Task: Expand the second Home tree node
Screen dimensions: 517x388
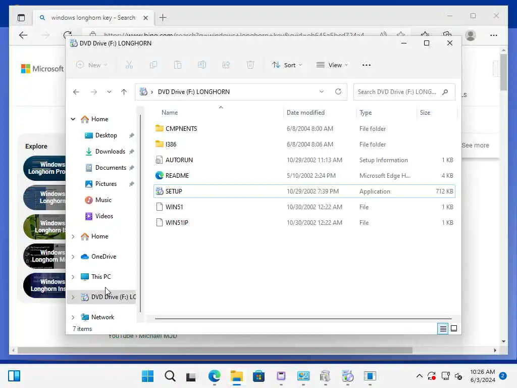Action: point(73,236)
